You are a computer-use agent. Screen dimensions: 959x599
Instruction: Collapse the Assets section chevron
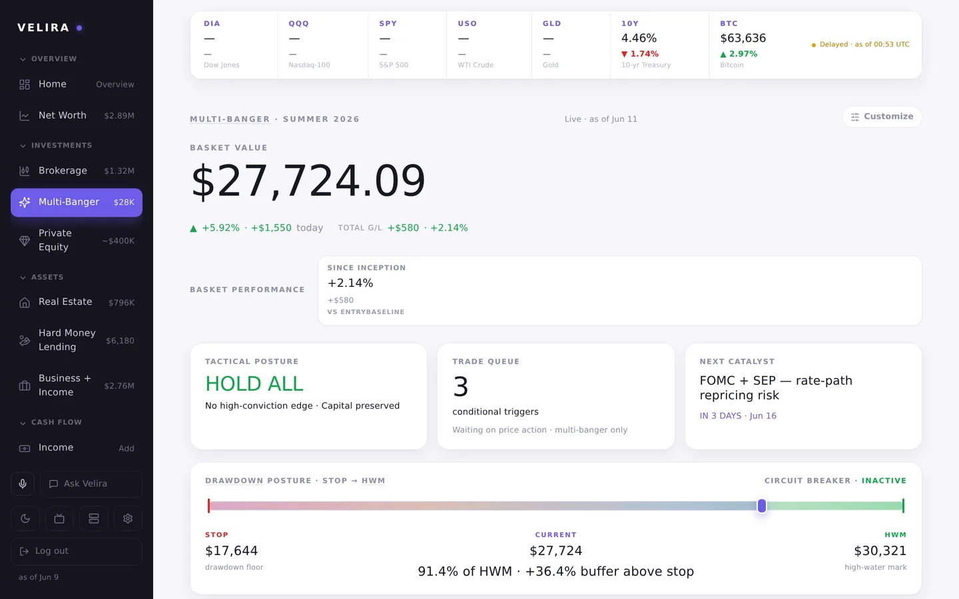point(23,278)
